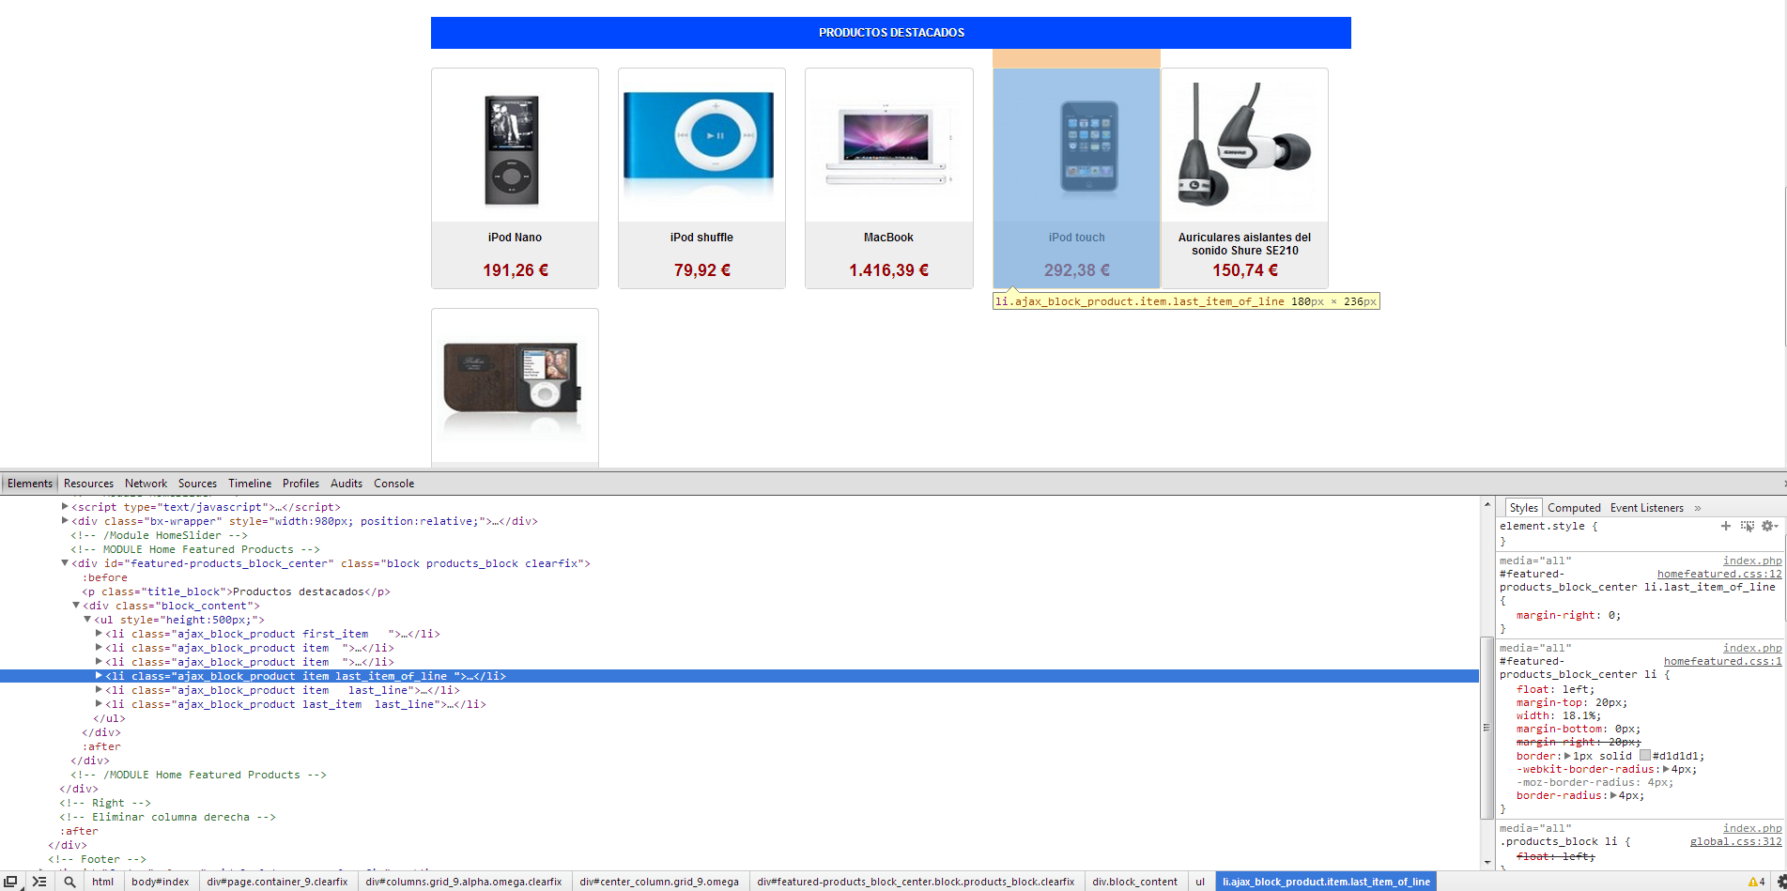
Task: Switch to the Elements panel
Action: (30, 484)
